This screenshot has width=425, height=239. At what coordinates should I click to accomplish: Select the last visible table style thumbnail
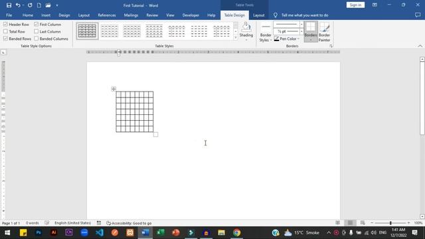221,31
